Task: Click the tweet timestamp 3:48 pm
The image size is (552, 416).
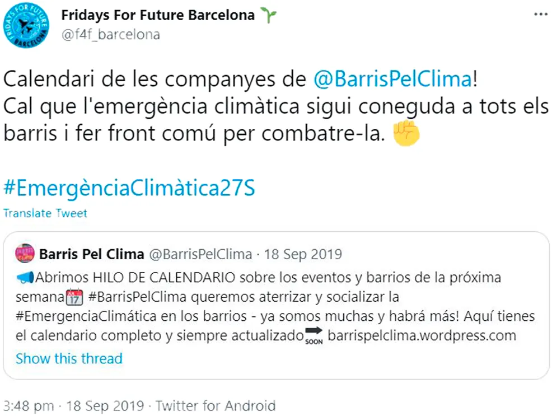Action: (28, 405)
